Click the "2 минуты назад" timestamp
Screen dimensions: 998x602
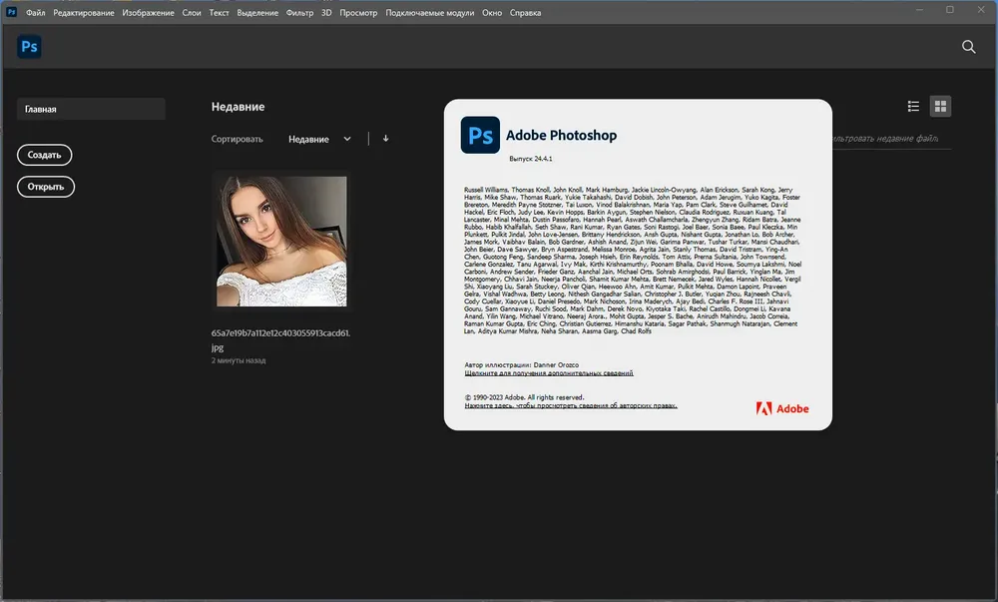[239, 360]
